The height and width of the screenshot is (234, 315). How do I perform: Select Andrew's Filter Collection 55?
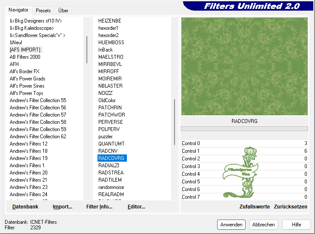pos(38,100)
